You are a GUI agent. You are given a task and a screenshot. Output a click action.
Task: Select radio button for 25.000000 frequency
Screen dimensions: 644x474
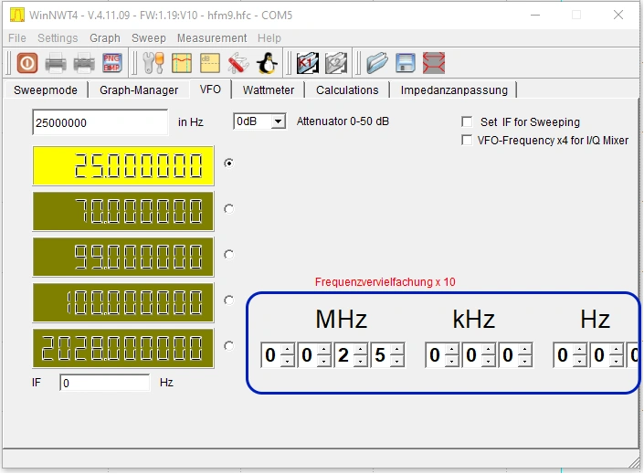pyautogui.click(x=228, y=163)
